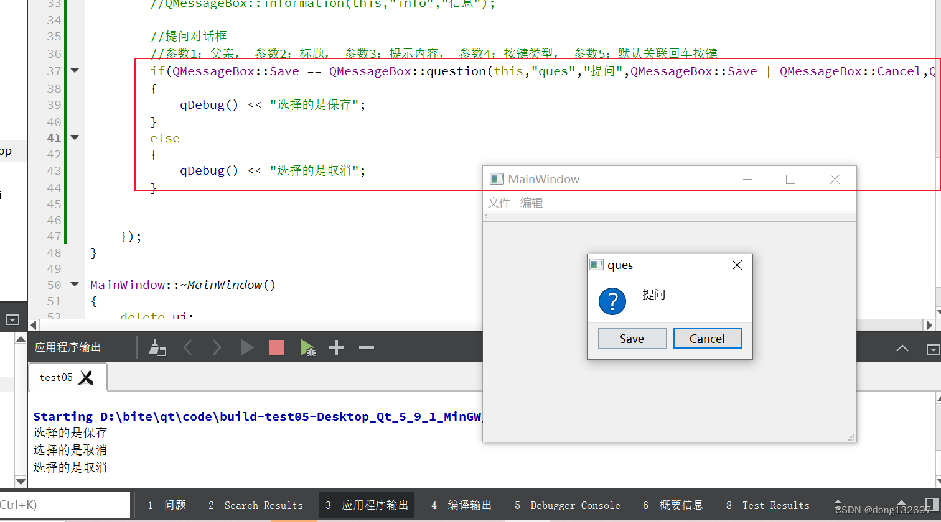The image size is (941, 522).
Task: Open the 文件 menu in MainWindow
Action: pos(499,203)
